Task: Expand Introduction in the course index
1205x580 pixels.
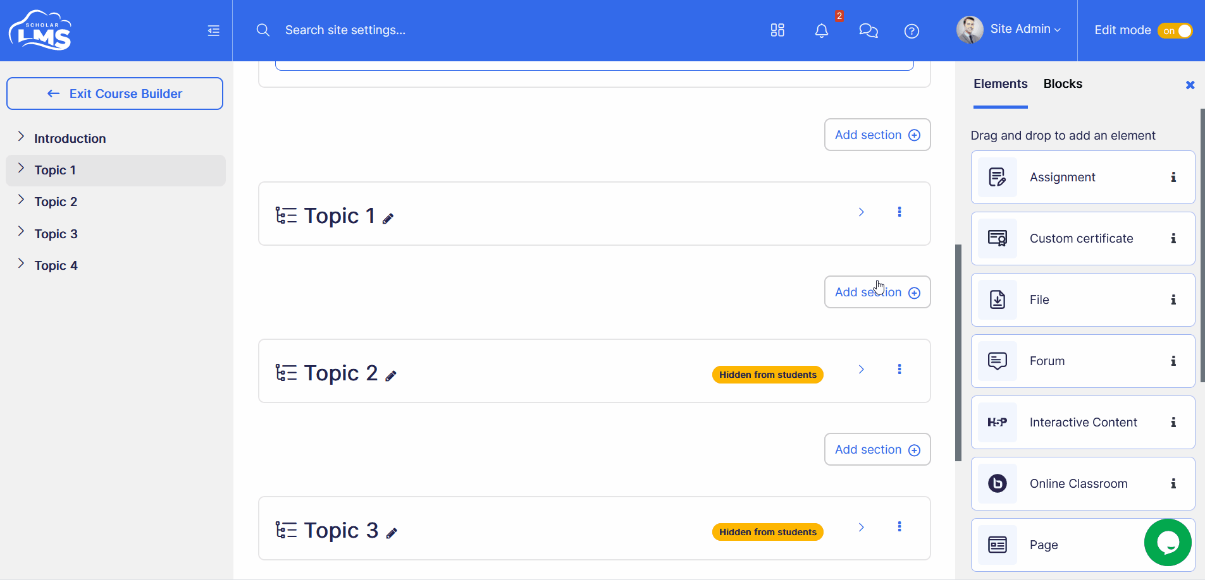Action: (x=21, y=137)
